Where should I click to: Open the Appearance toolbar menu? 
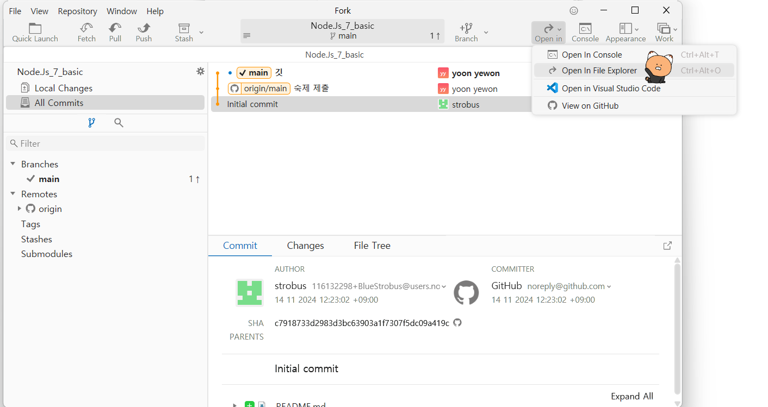pyautogui.click(x=625, y=32)
